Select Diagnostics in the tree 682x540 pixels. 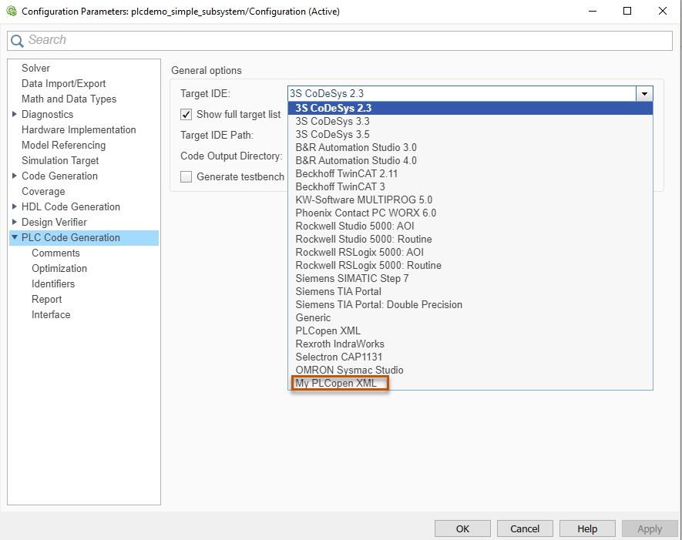48,114
